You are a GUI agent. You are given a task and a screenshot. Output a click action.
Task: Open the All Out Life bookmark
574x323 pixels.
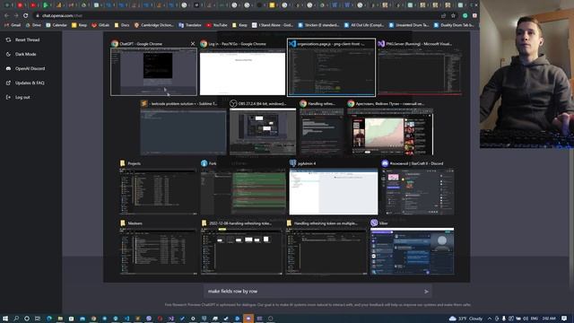pyautogui.click(x=364, y=25)
